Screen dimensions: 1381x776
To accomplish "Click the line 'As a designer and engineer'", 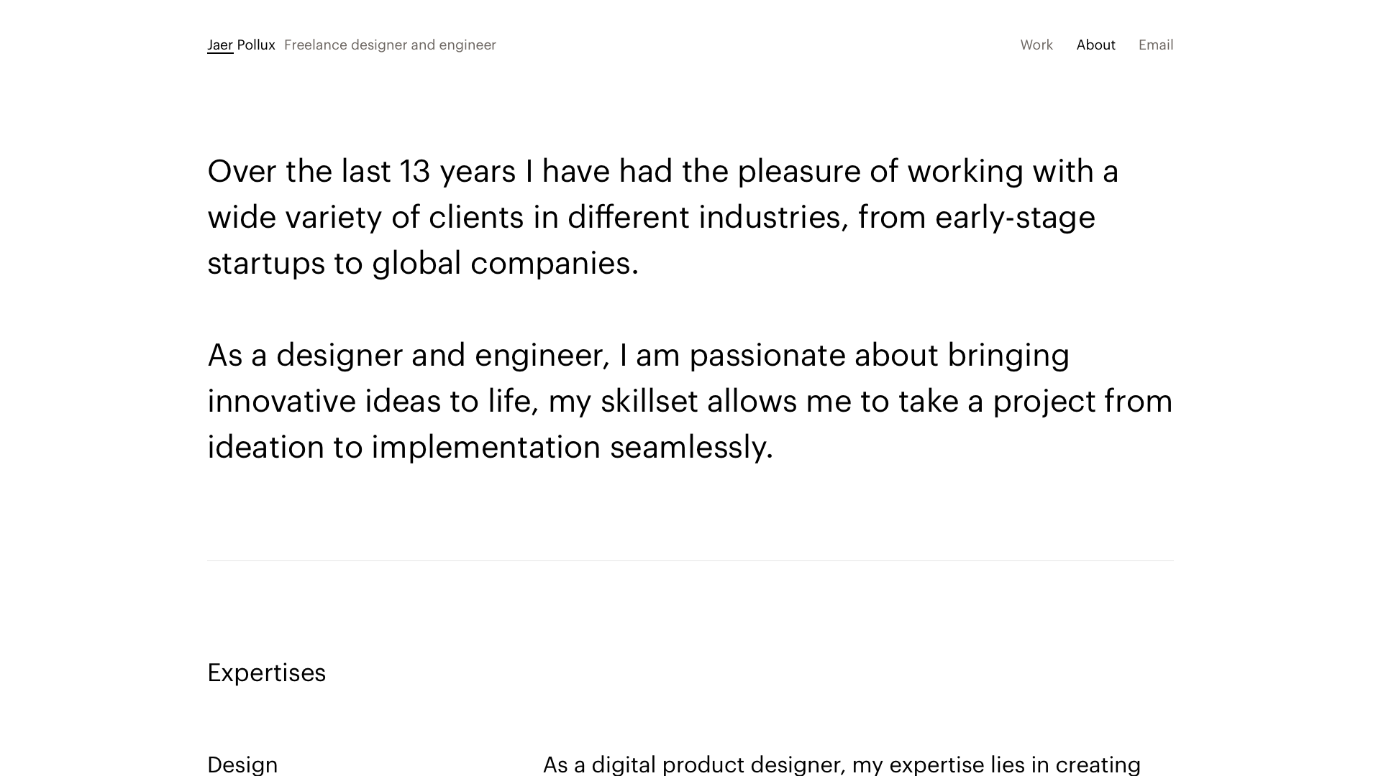I will coord(638,356).
